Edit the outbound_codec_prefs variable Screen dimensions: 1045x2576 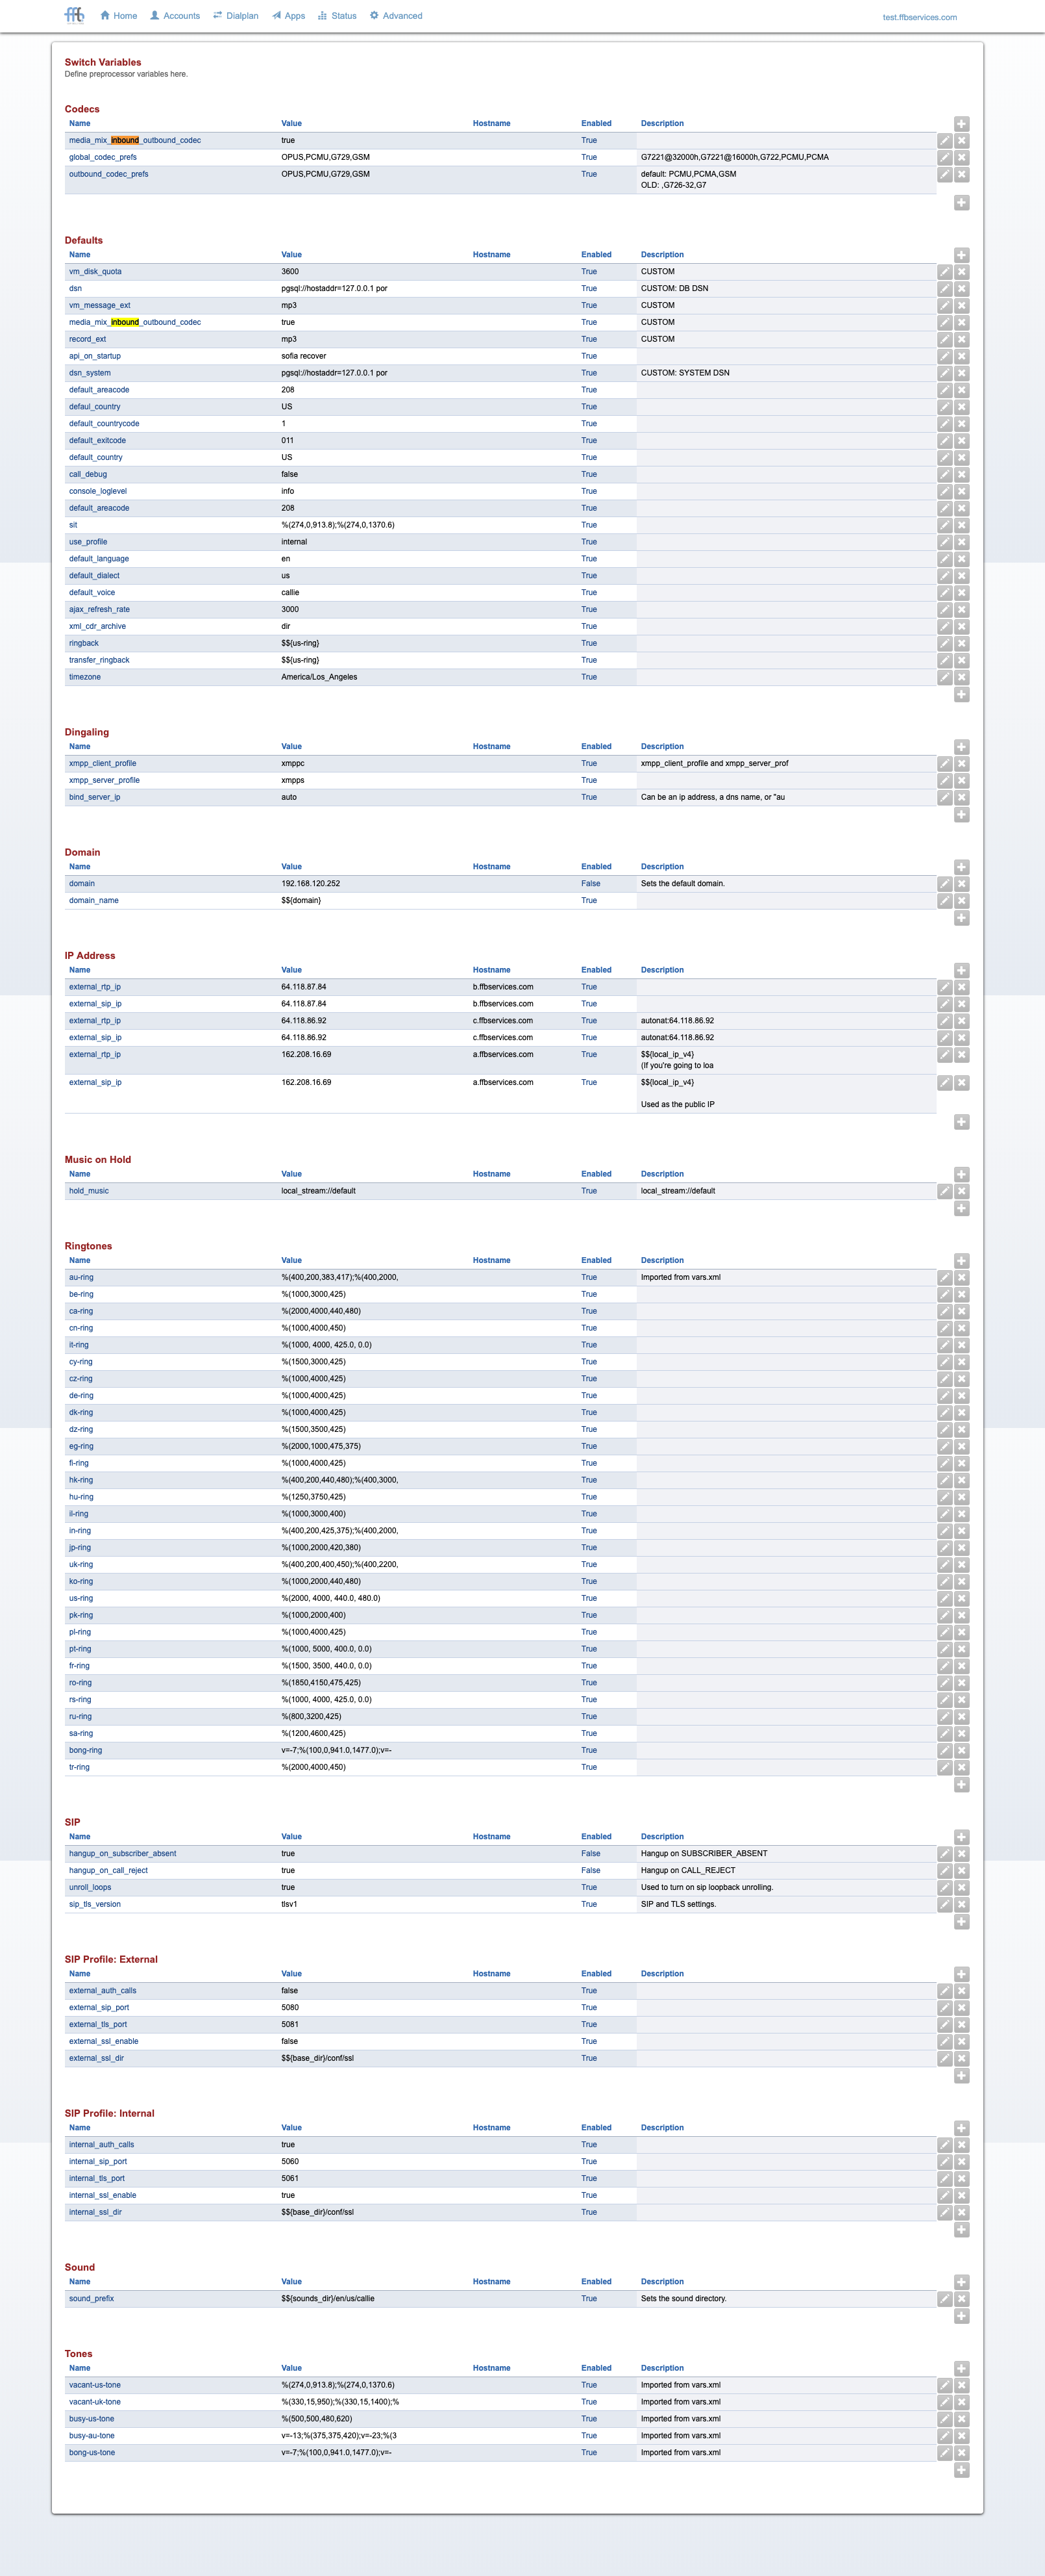[x=944, y=175]
